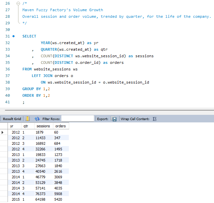
Task: Sort by the orders column header
Action: [x=61, y=126]
